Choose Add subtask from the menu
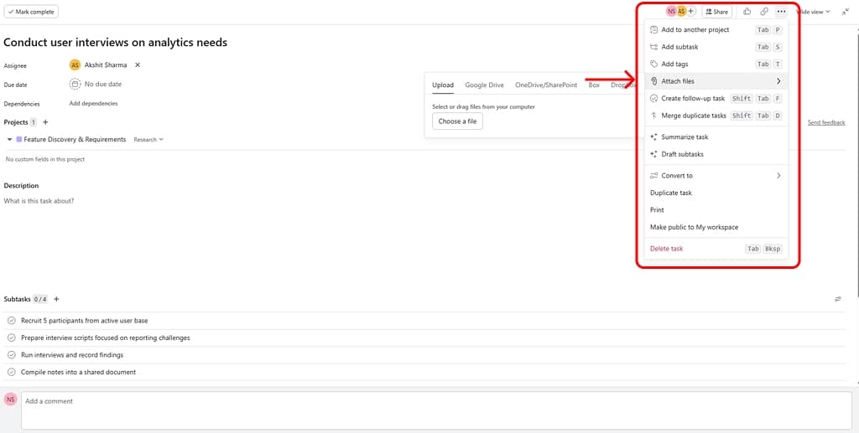This screenshot has width=859, height=433. coord(716,47)
